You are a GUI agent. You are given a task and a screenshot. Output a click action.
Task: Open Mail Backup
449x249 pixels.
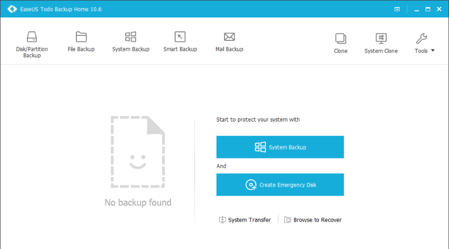pyautogui.click(x=229, y=41)
